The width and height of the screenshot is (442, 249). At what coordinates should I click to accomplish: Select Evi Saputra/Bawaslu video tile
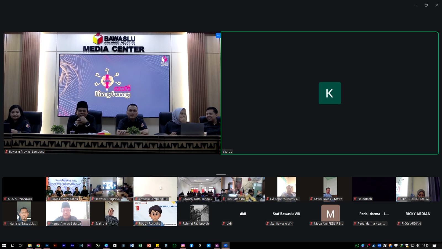pyautogui.click(x=286, y=189)
